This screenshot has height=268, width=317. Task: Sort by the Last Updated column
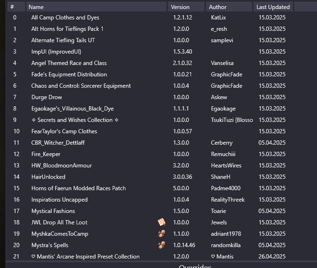click(273, 7)
